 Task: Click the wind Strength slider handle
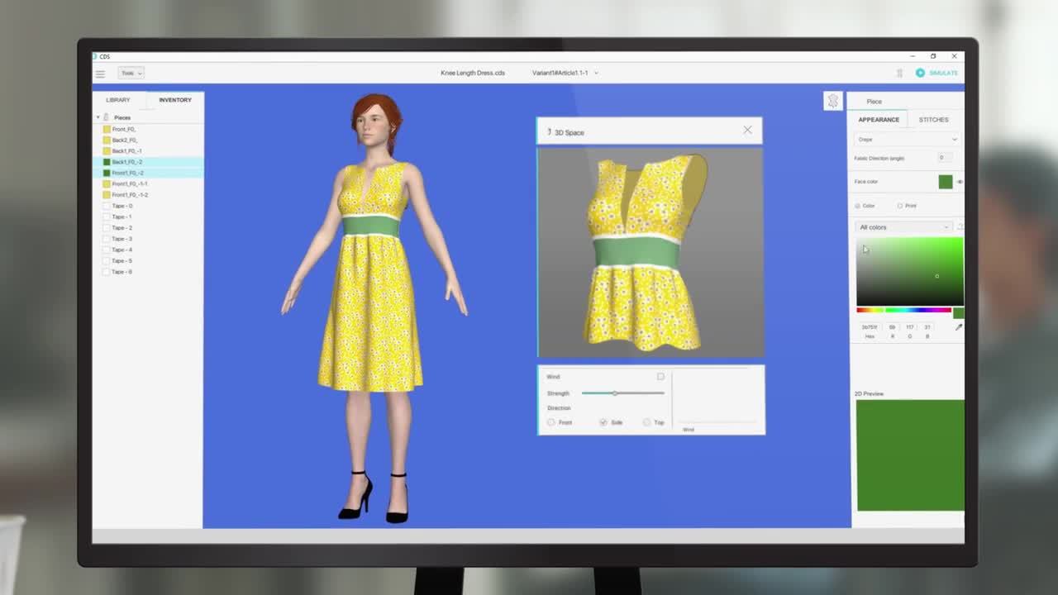pos(614,393)
